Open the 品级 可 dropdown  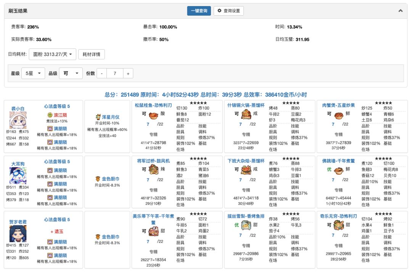(x=71, y=73)
